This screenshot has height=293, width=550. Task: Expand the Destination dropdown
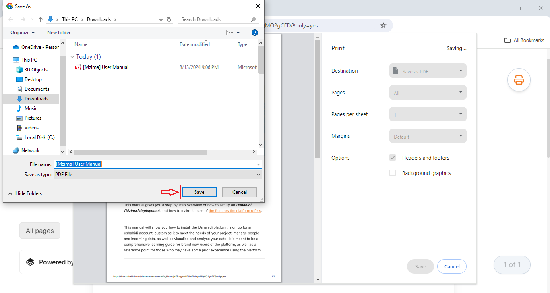pyautogui.click(x=428, y=71)
